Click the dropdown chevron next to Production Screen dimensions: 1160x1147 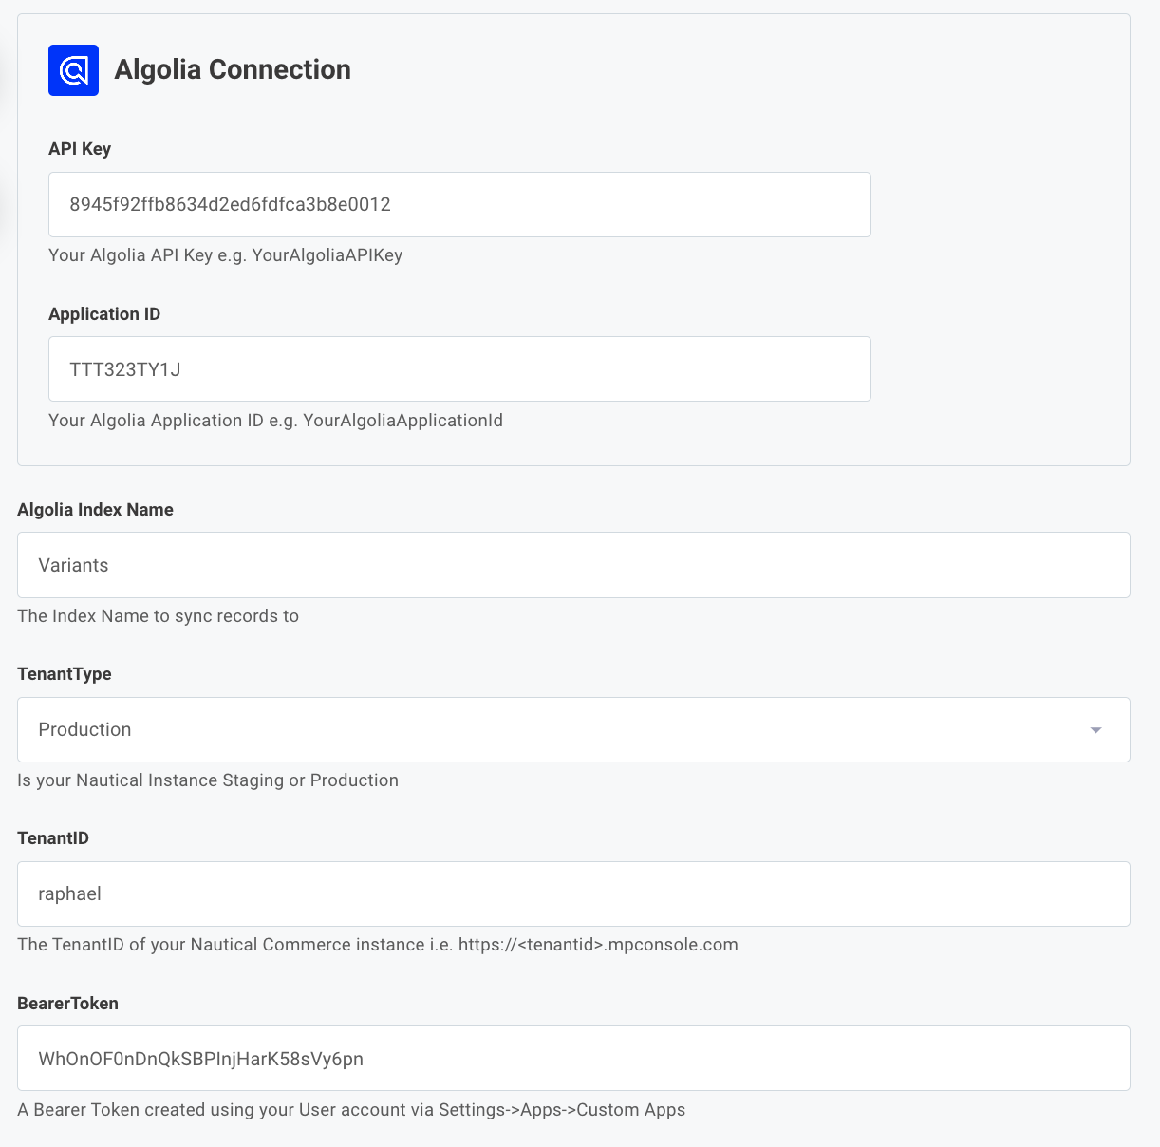coord(1096,729)
